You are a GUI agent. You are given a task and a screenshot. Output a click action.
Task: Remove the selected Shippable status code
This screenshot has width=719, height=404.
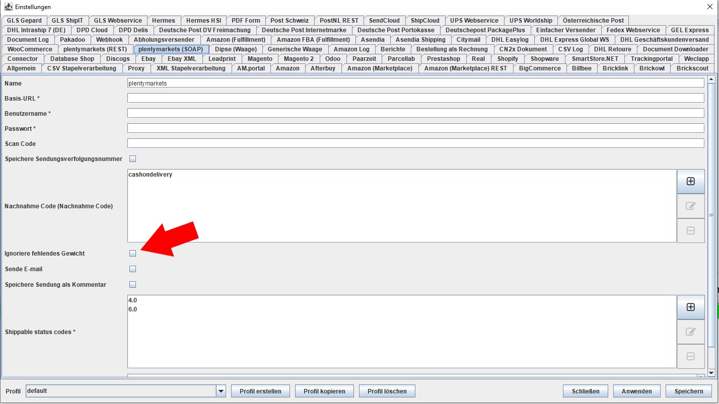pyautogui.click(x=691, y=356)
